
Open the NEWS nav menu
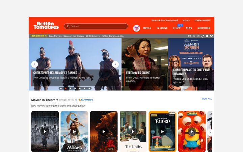189,28
